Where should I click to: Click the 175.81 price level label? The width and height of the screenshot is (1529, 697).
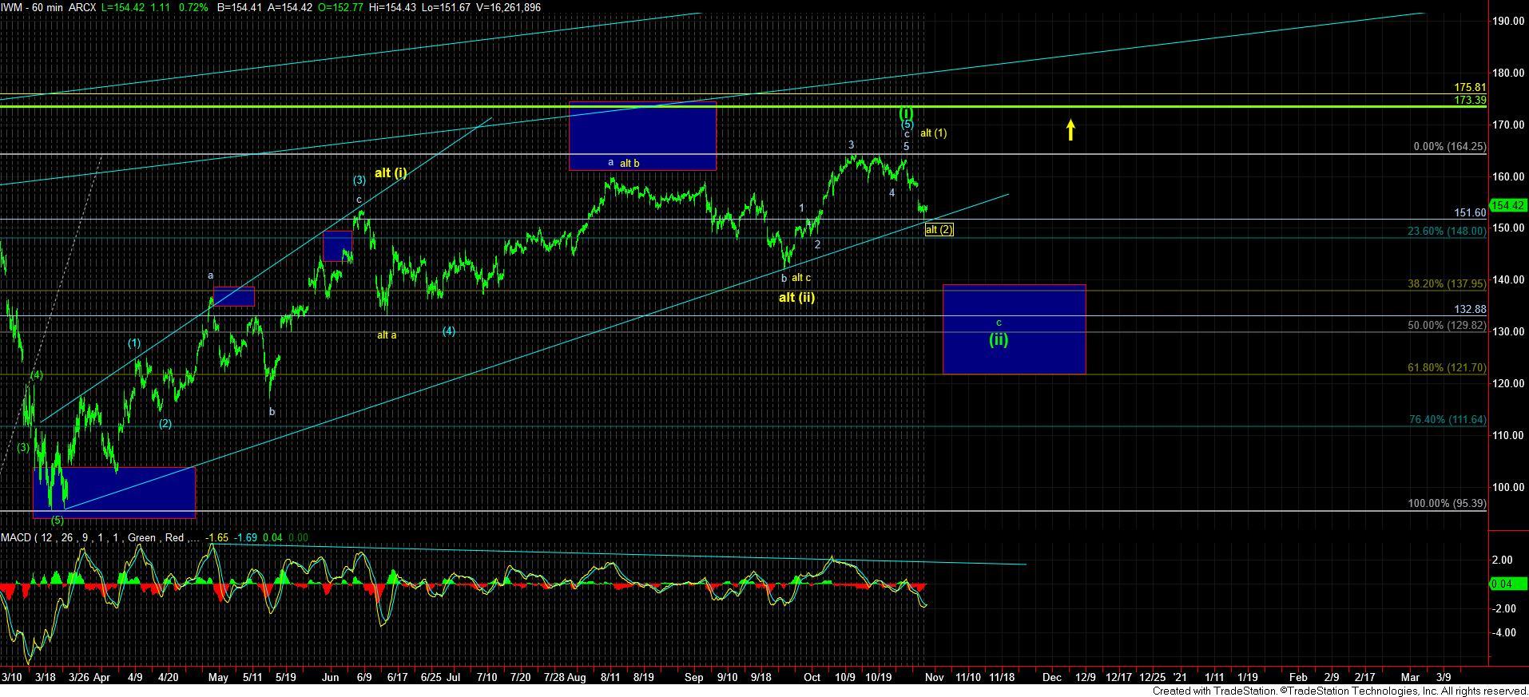pyautogui.click(x=1470, y=88)
